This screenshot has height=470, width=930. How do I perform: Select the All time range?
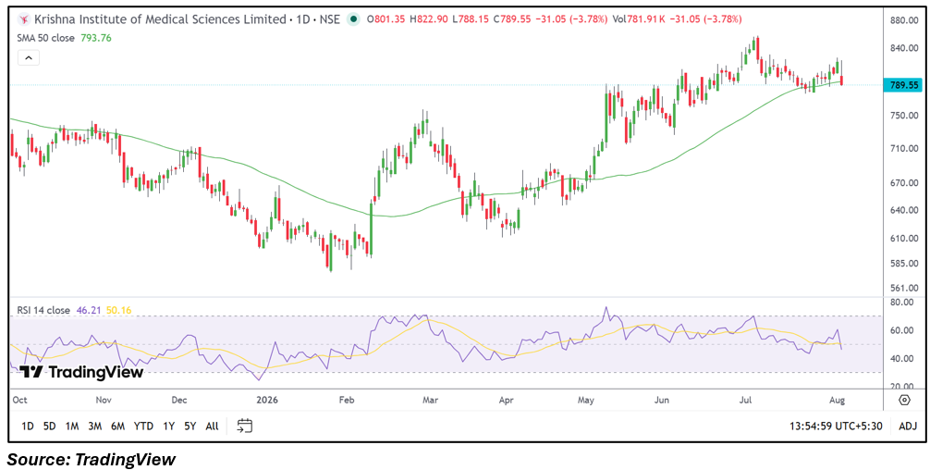[x=212, y=427]
